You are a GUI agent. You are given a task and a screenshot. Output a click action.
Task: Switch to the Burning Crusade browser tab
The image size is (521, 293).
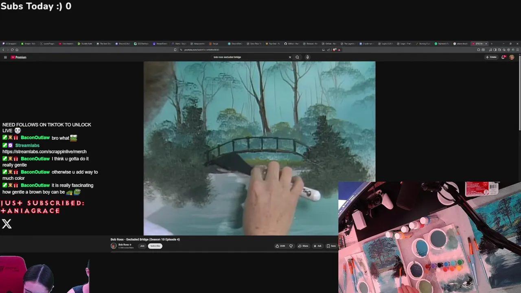click(x=423, y=44)
